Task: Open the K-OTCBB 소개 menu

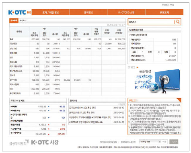Action: tap(126, 12)
